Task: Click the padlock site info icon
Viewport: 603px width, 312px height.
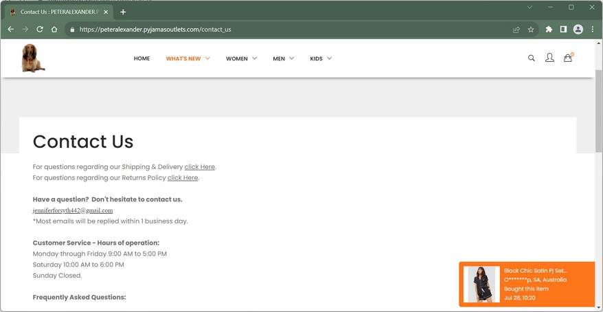Action: coord(72,30)
